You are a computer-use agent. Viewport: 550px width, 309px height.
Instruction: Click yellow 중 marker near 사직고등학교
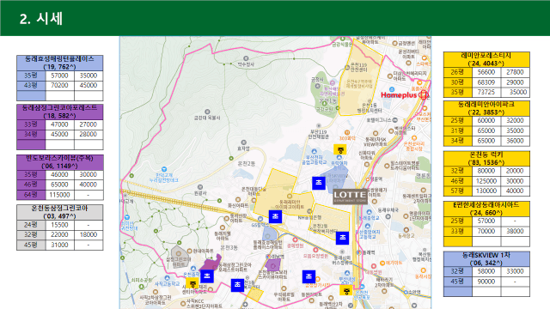tap(192, 283)
